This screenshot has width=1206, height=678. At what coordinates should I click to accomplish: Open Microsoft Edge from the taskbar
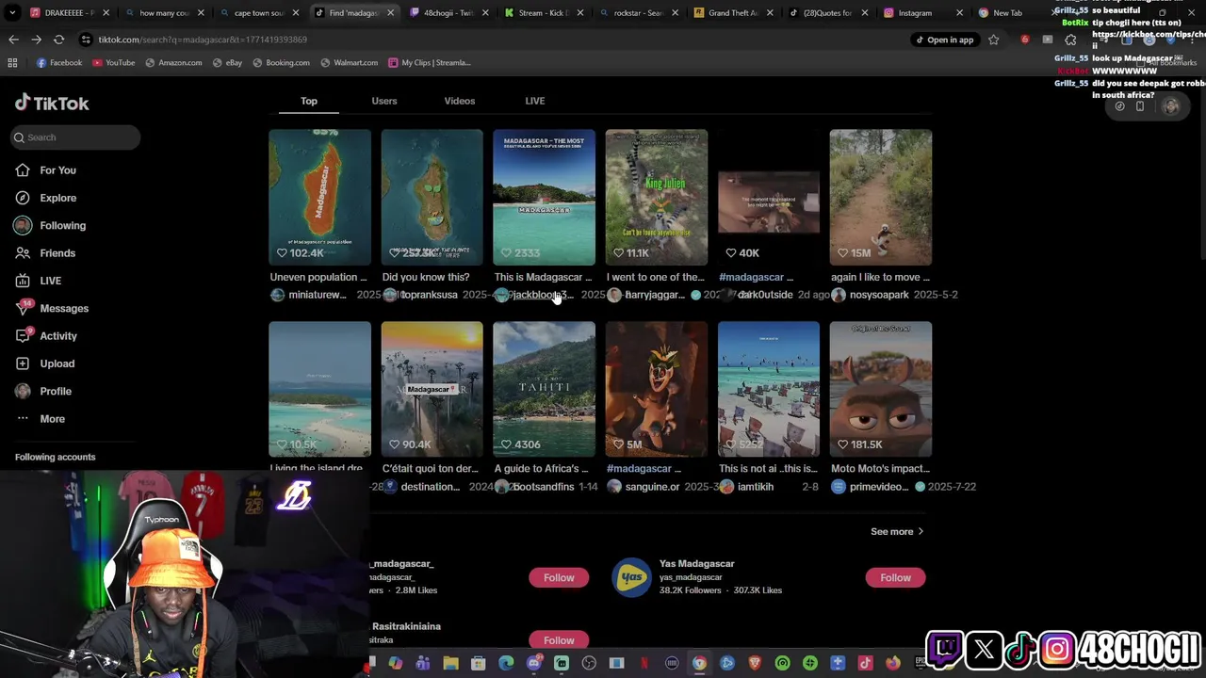click(506, 664)
